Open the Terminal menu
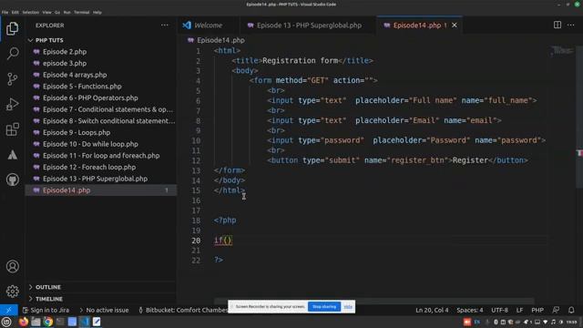 click(x=81, y=12)
